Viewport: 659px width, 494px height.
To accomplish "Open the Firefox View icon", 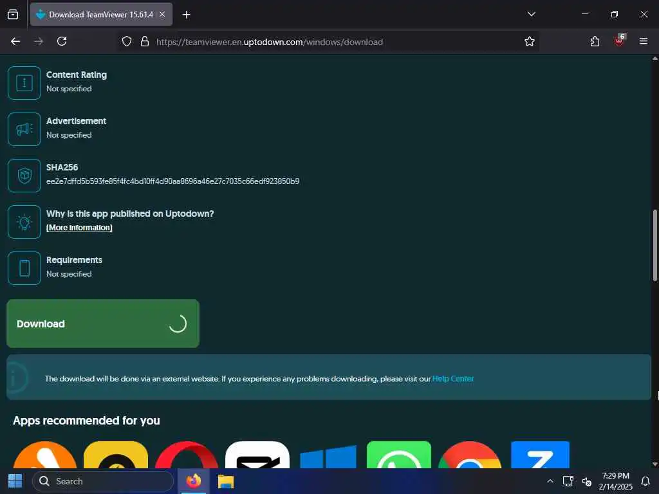I will click(x=13, y=14).
